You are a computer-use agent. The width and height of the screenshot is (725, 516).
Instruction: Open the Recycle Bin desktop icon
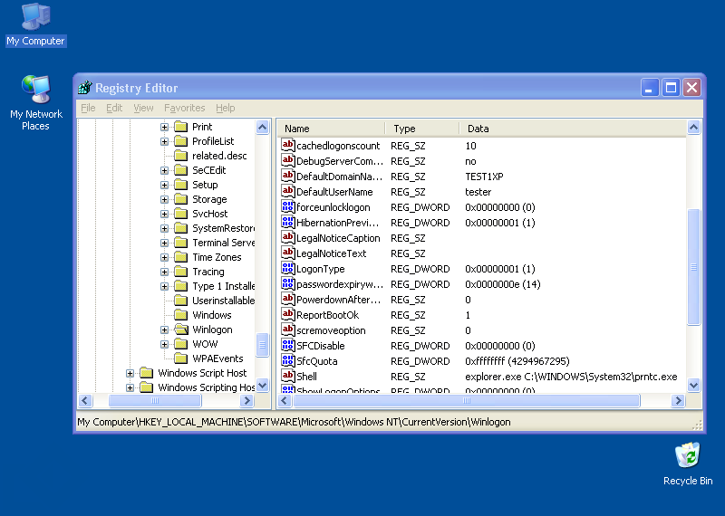688,455
